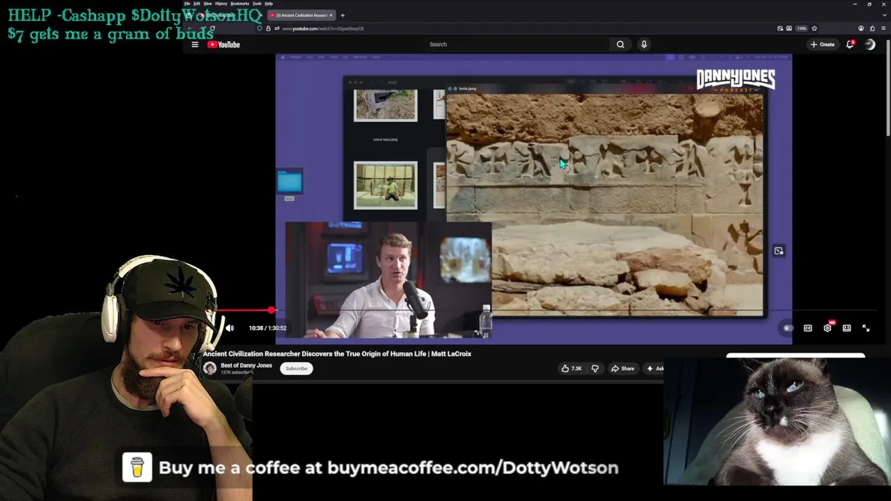Open the File menu
The image size is (891, 501).
click(187, 3)
